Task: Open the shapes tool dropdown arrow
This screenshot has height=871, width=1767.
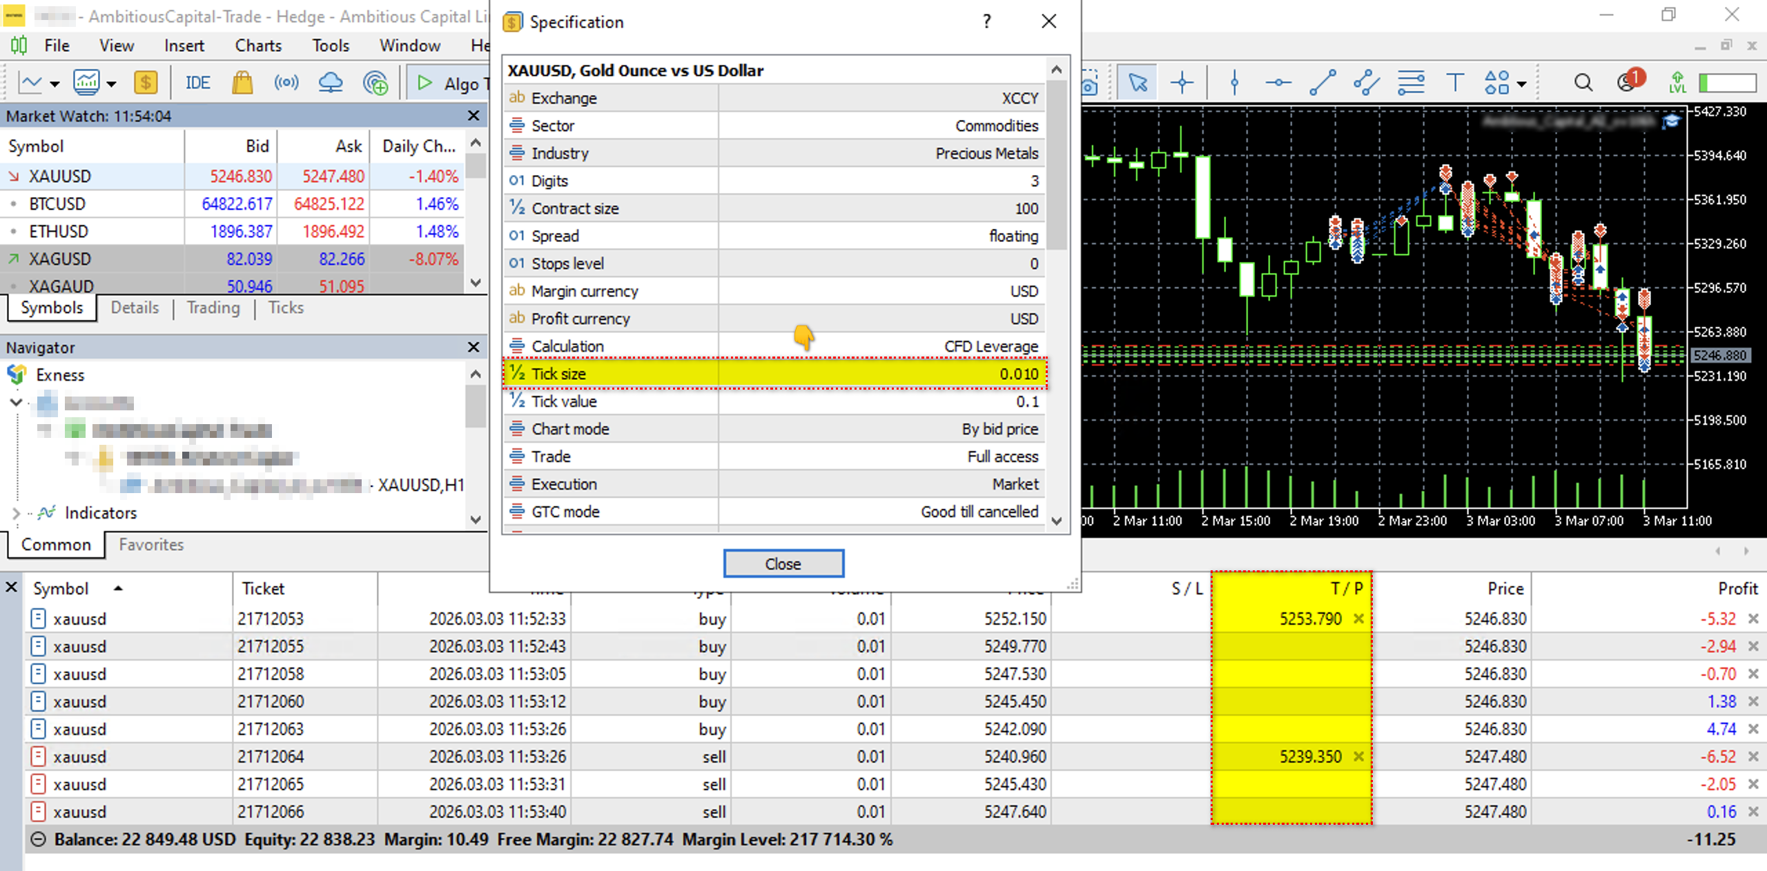Action: pos(1522,85)
